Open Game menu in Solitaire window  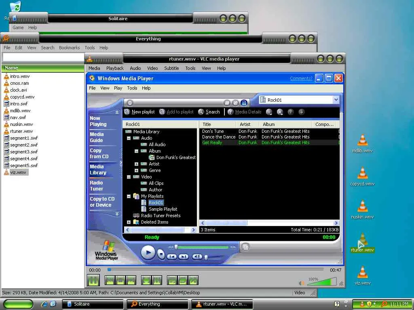pos(18,27)
